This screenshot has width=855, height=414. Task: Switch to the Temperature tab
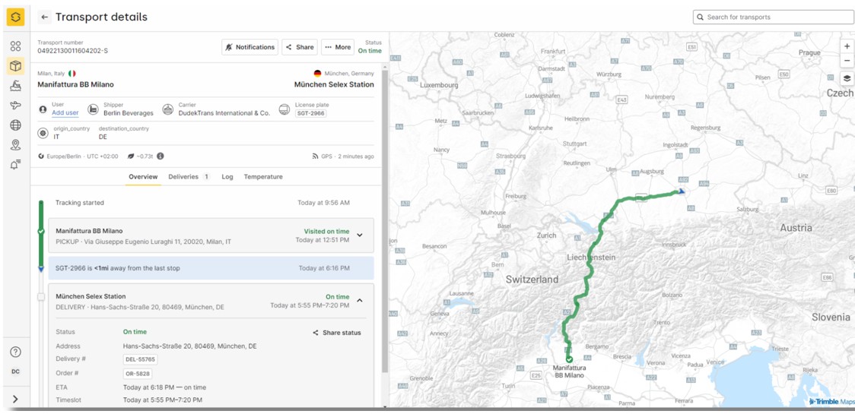click(263, 177)
